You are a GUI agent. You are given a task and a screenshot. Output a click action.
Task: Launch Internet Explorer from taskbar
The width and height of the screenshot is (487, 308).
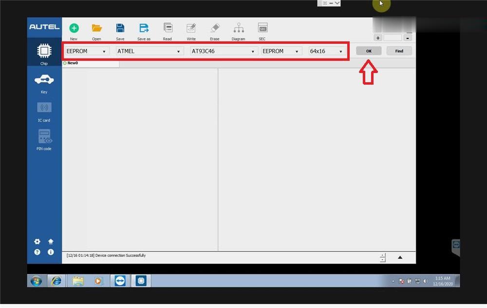pyautogui.click(x=56, y=281)
